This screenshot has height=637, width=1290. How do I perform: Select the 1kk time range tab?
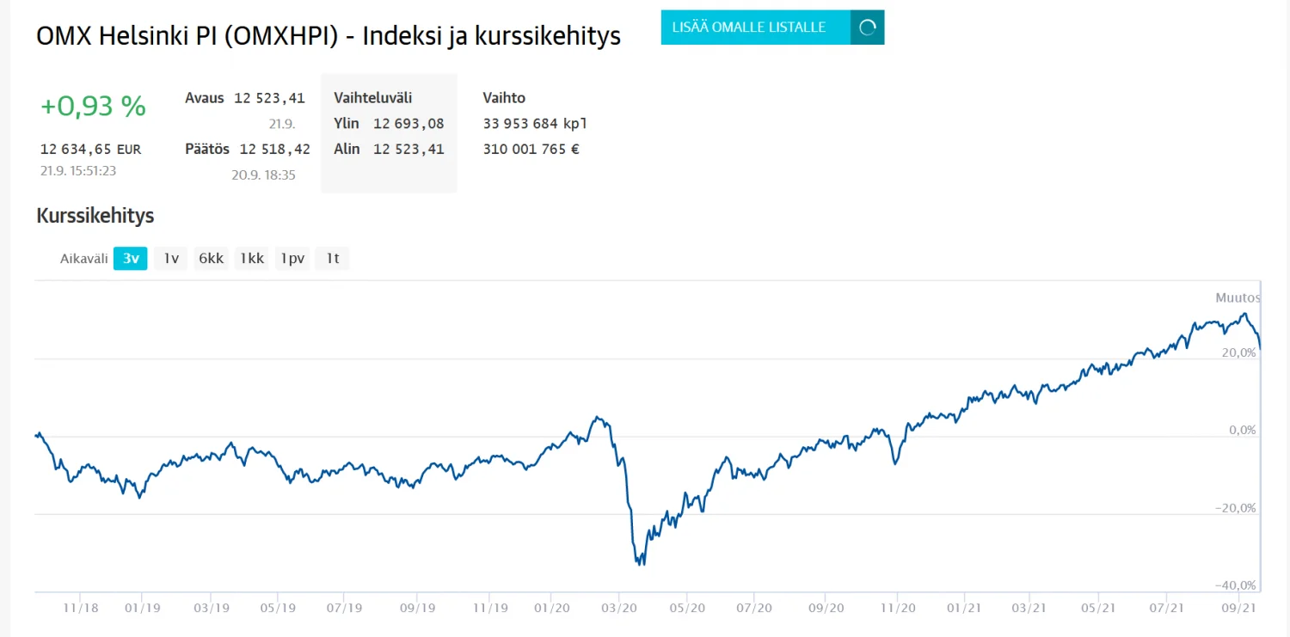tap(252, 258)
